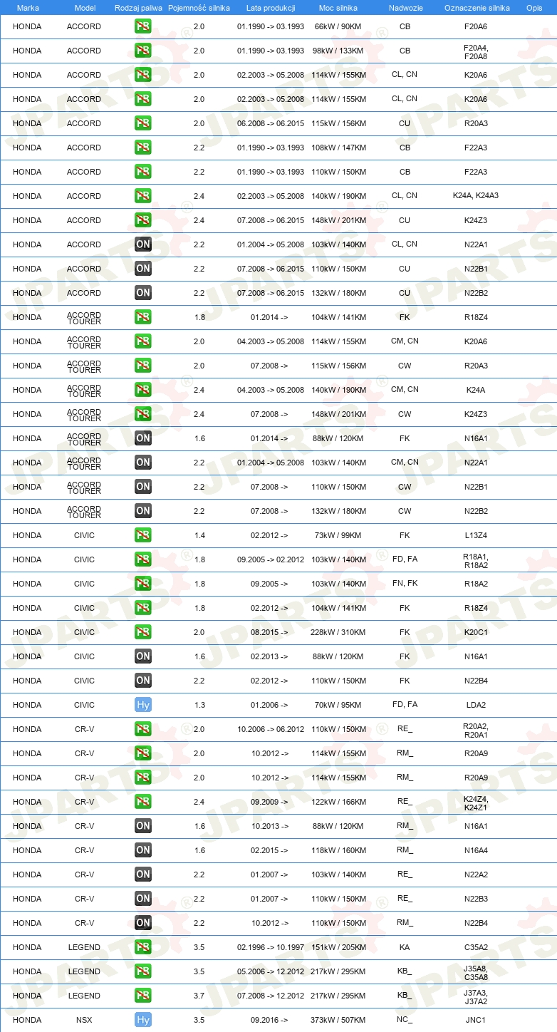Select the diesel ON icon for CR-V N22A2
The image size is (557, 1032).
[x=143, y=874]
